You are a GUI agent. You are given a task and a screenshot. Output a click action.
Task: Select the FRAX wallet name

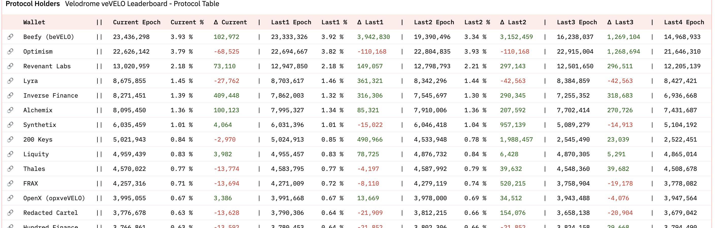[x=30, y=183]
